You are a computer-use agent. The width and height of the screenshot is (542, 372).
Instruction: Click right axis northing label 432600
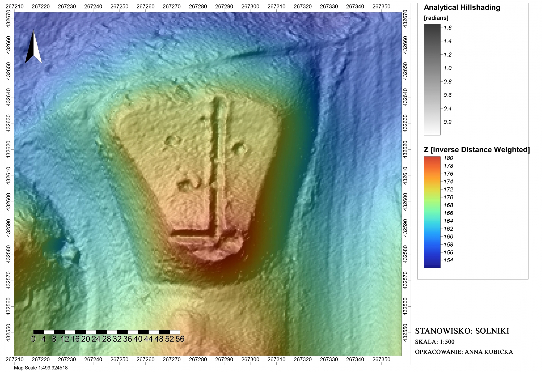pyautogui.click(x=405, y=202)
